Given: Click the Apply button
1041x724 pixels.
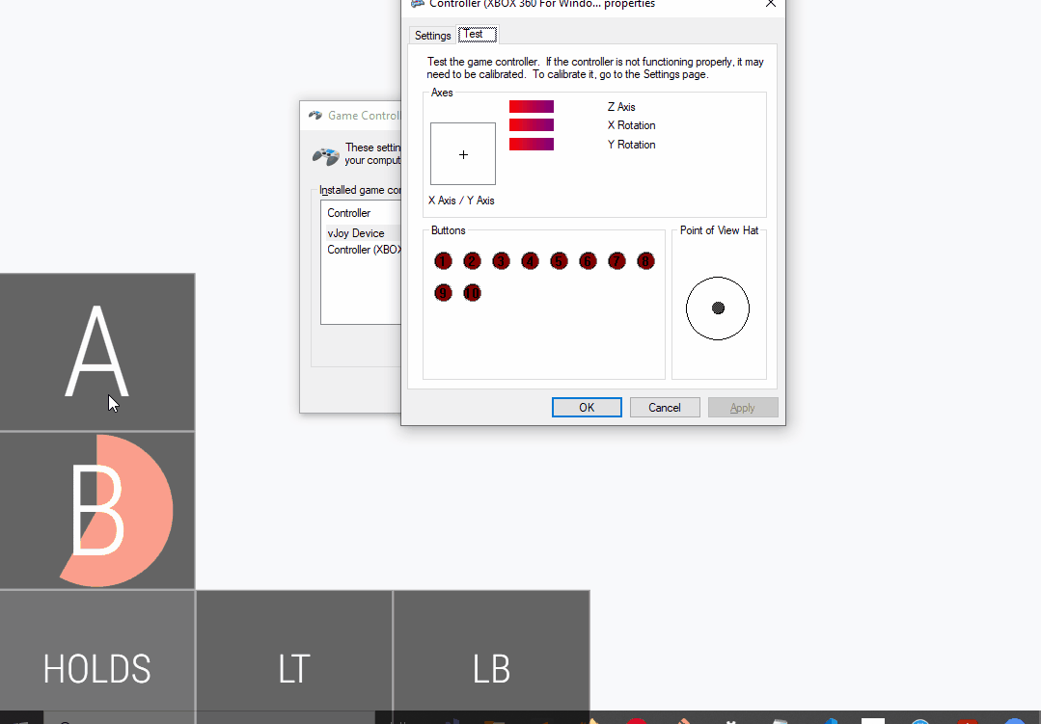Looking at the screenshot, I should pos(743,408).
